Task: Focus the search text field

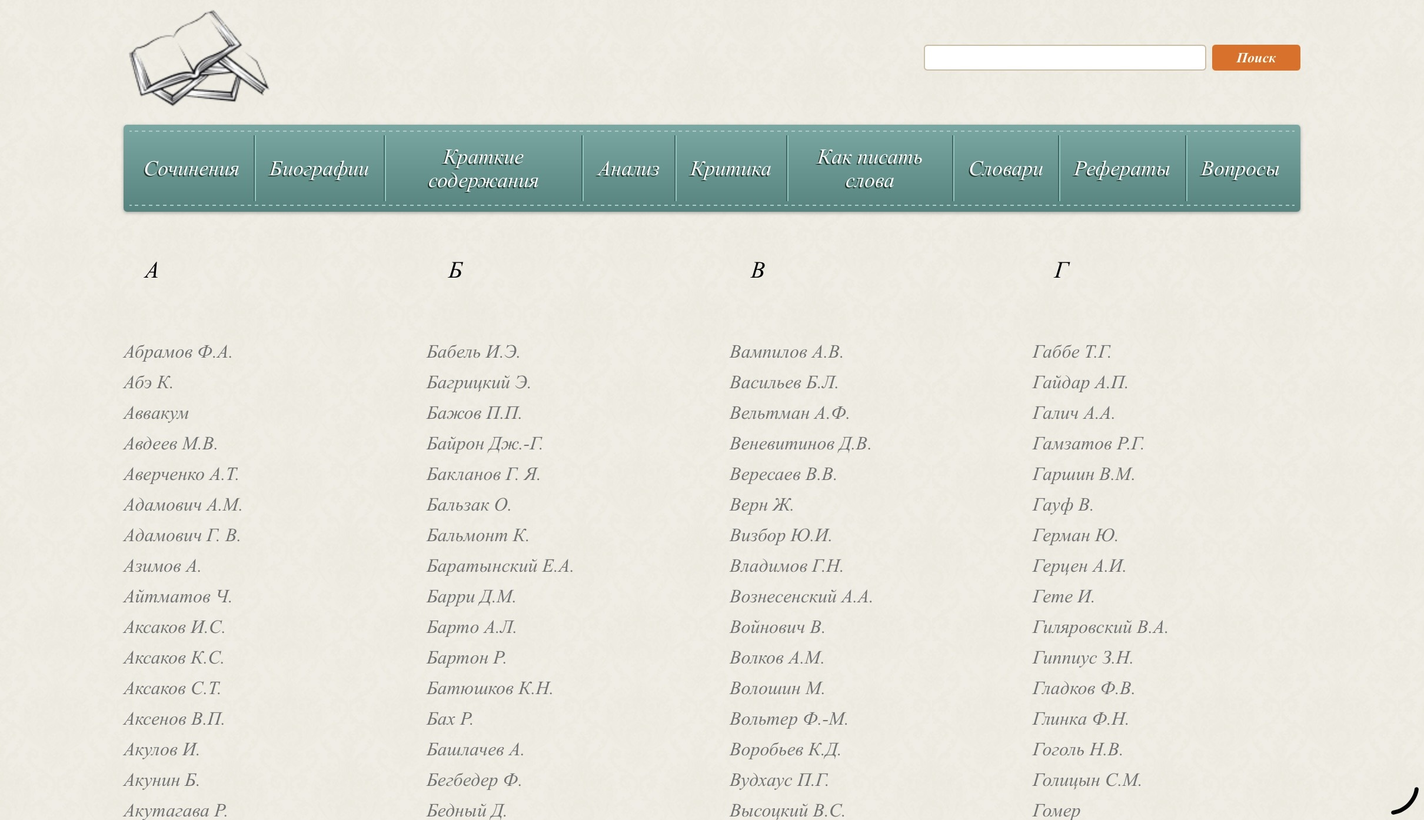Action: (1064, 58)
